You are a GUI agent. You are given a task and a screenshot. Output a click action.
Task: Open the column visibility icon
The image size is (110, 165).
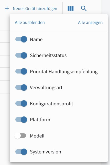[x=71, y=8]
